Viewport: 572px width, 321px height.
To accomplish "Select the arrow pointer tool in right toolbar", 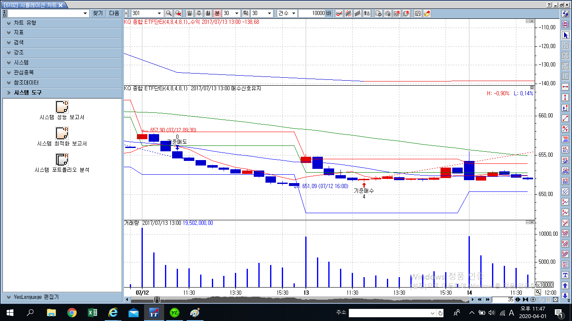I will pyautogui.click(x=565, y=35).
